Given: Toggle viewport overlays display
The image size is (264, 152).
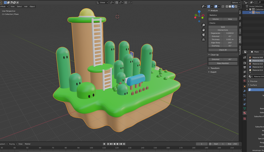Looking at the screenshot, I should (x=216, y=7).
